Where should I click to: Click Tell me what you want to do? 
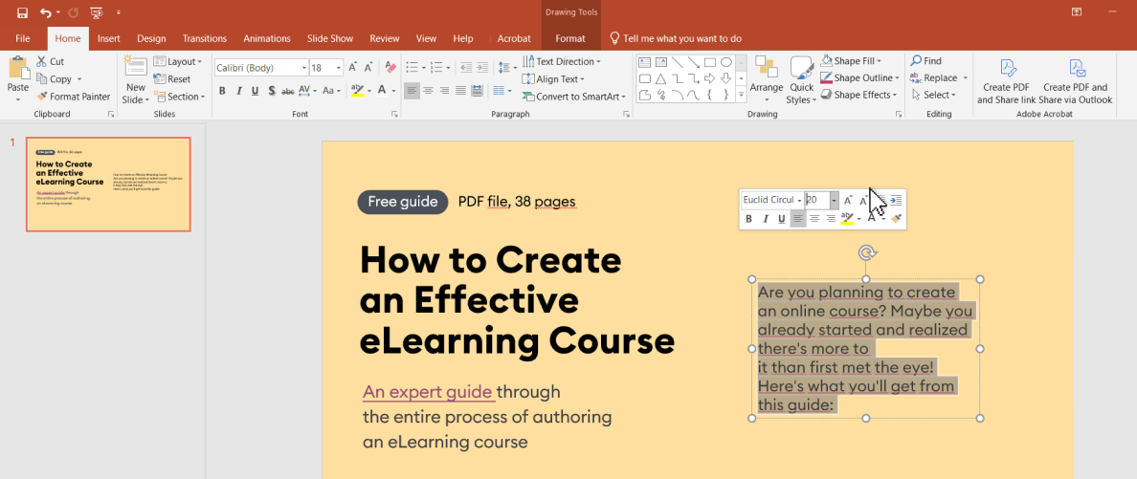pos(675,38)
